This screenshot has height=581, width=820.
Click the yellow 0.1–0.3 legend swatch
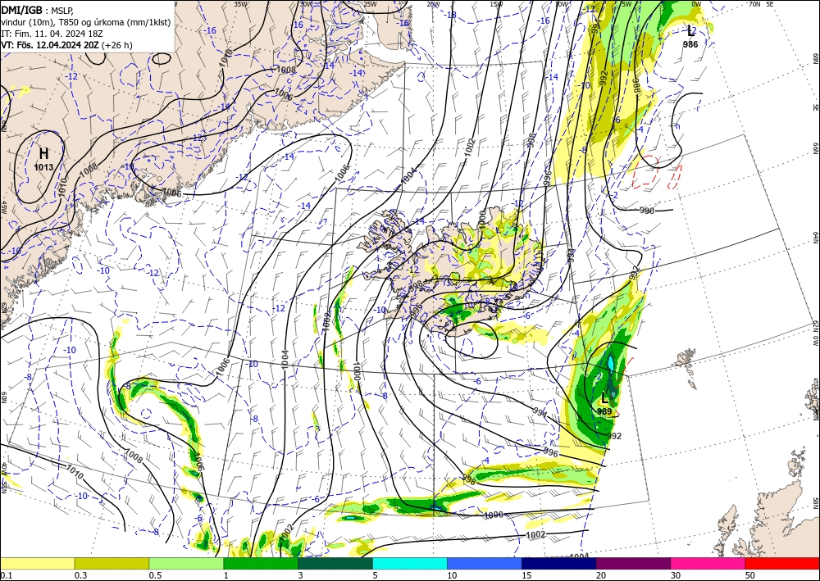(x=37, y=563)
